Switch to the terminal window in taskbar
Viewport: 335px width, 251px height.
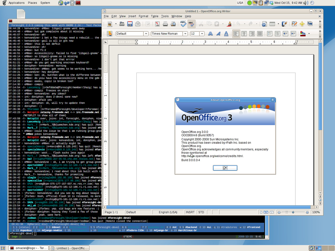[28, 248]
